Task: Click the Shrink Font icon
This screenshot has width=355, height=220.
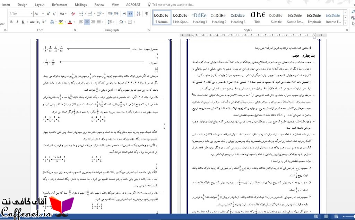Action: coord(54,14)
